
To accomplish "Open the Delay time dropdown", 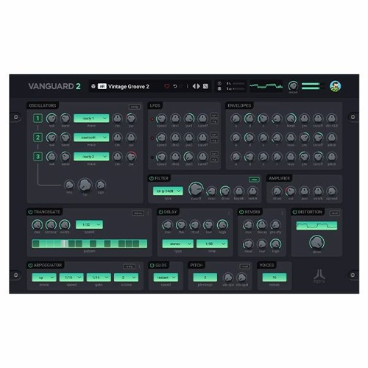I will [212, 244].
